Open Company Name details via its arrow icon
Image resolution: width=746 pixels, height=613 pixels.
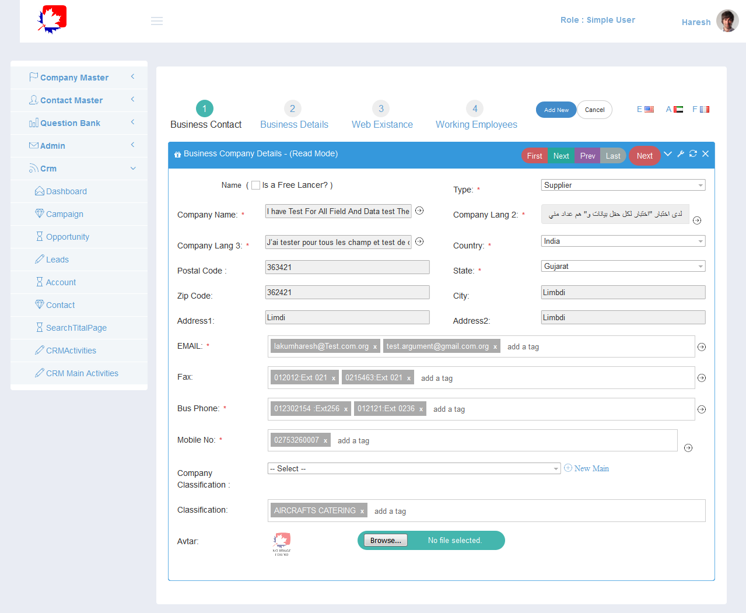[x=419, y=211]
